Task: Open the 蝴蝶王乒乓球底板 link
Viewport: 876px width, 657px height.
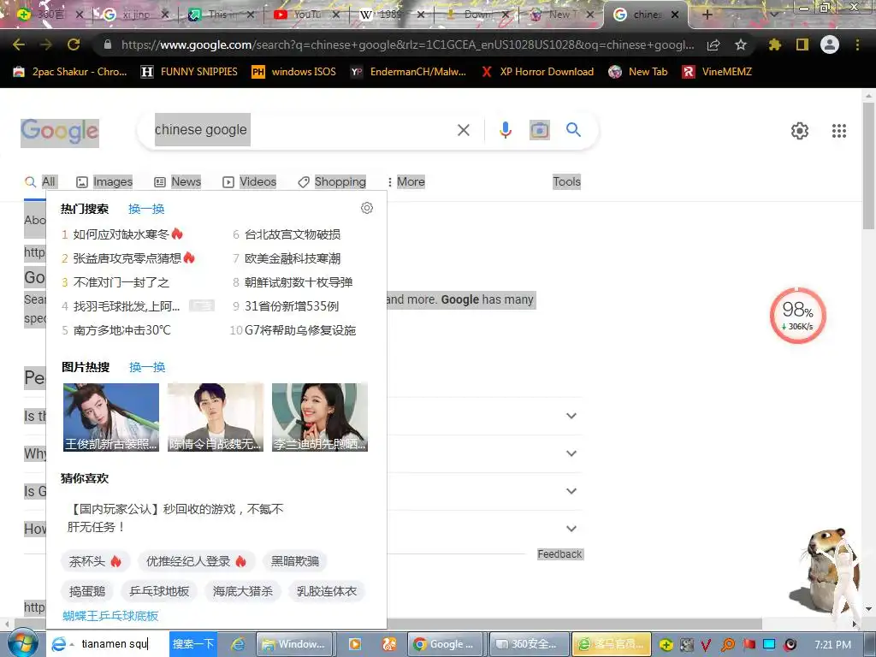Action: (x=110, y=616)
